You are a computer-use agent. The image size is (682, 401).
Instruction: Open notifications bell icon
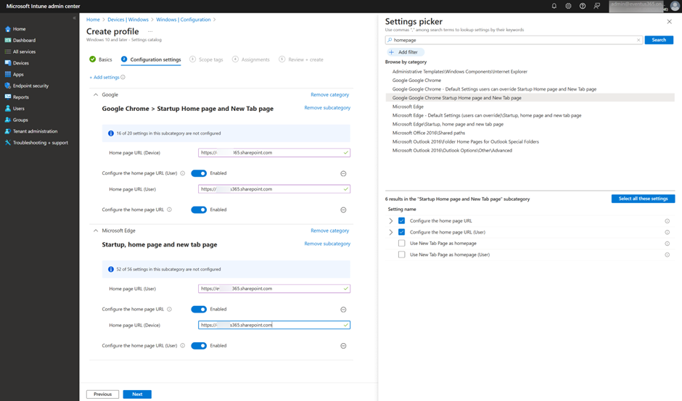pyautogui.click(x=554, y=6)
